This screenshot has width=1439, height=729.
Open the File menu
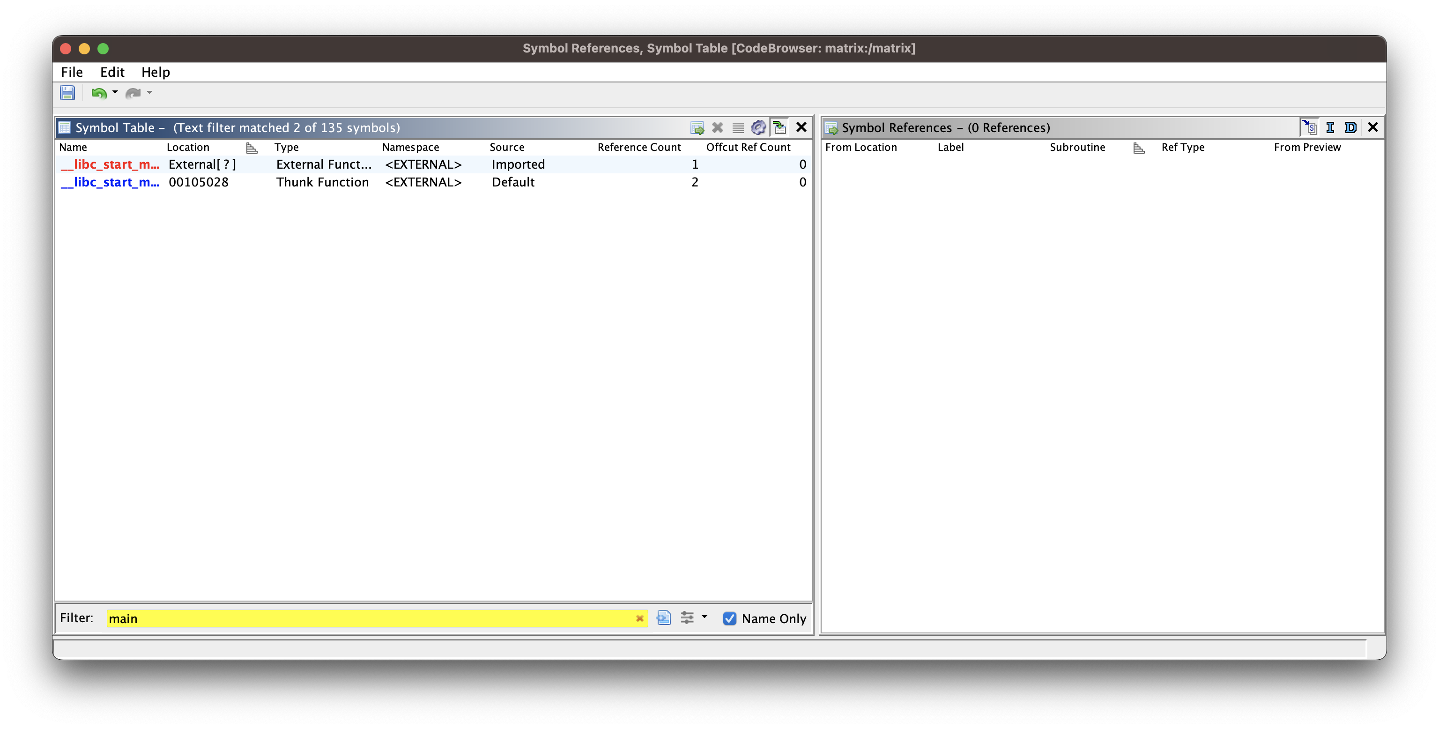pyautogui.click(x=72, y=72)
